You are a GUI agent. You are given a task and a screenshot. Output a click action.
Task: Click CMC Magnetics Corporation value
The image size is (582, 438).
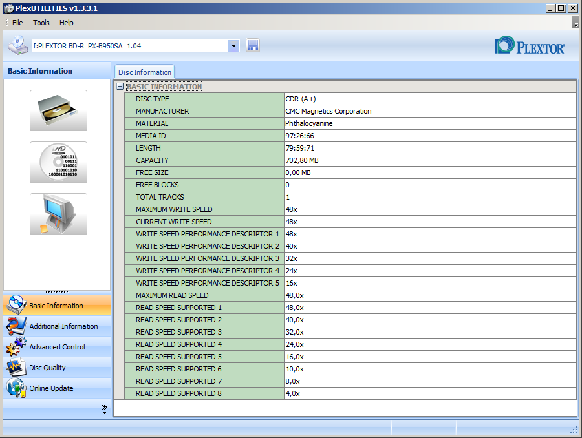(329, 111)
